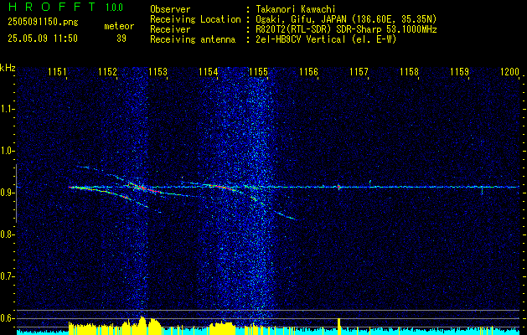527x335 pixels.
Task: Select the version number 1.0.0
Action: (x=114, y=8)
